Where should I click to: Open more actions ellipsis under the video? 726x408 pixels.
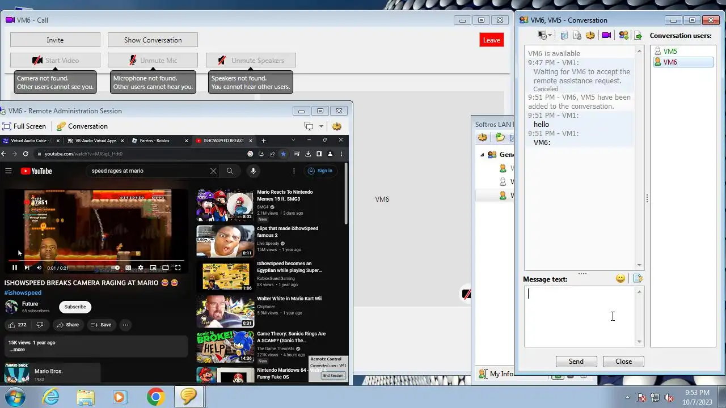coord(125,325)
